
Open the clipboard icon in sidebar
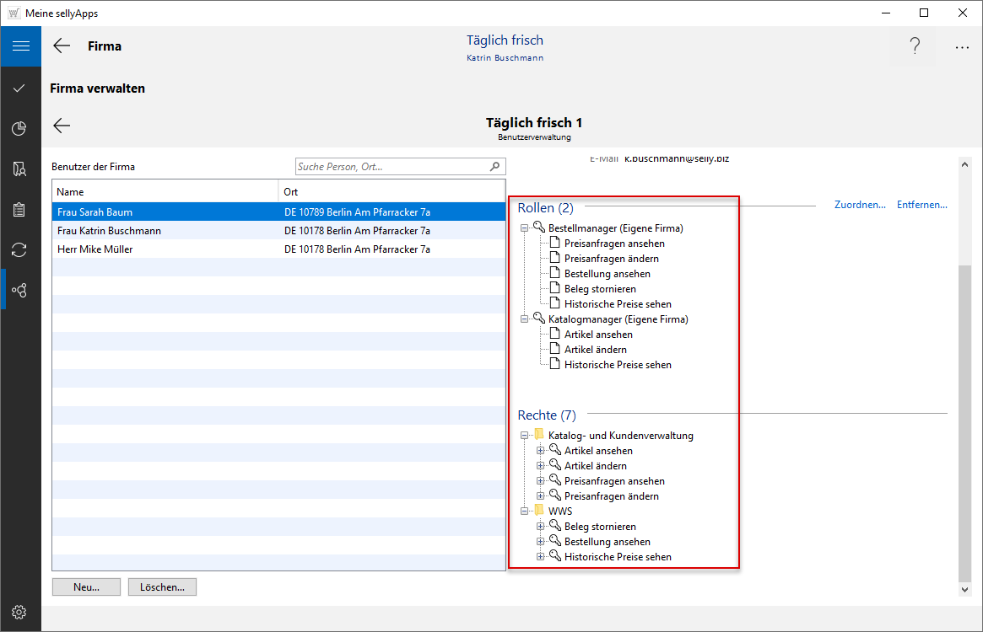pos(20,210)
